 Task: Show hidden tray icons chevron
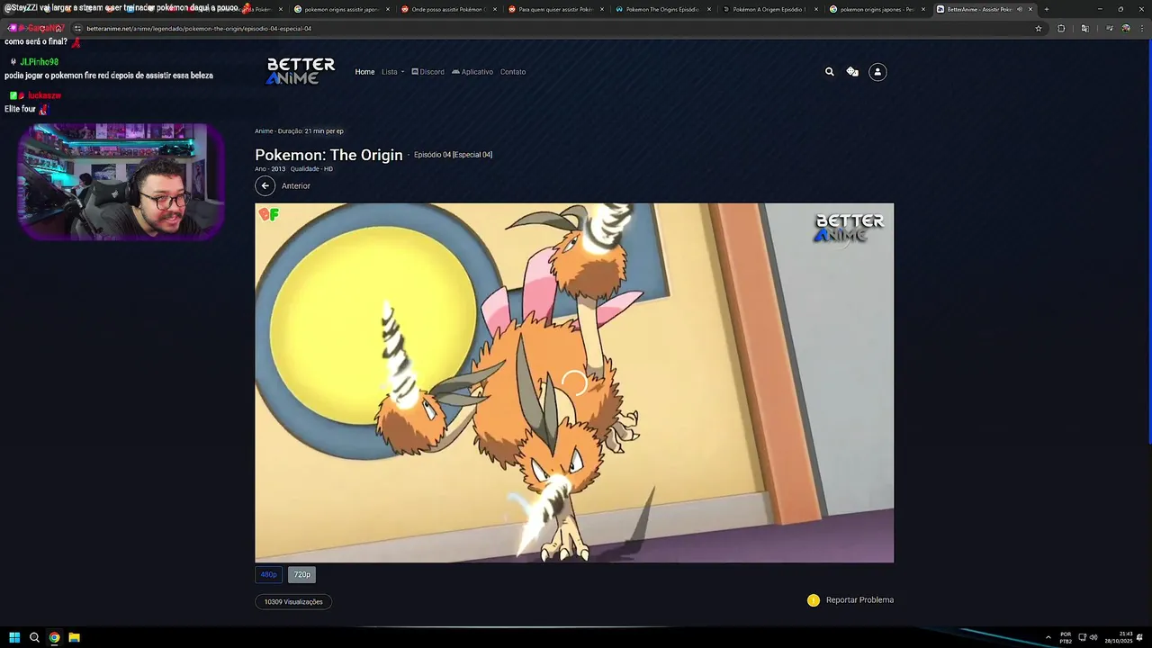pyautogui.click(x=1048, y=637)
